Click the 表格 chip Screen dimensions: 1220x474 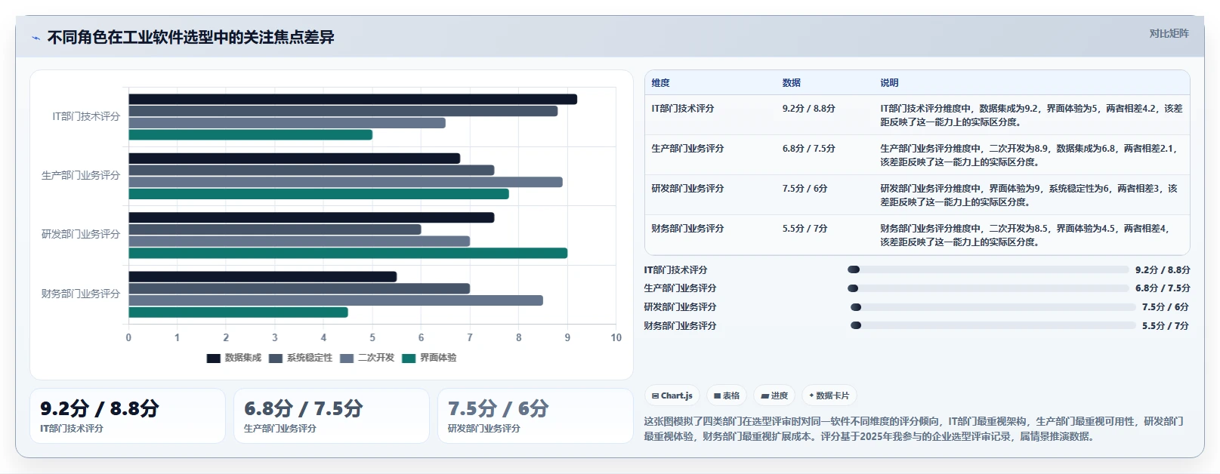pos(727,396)
